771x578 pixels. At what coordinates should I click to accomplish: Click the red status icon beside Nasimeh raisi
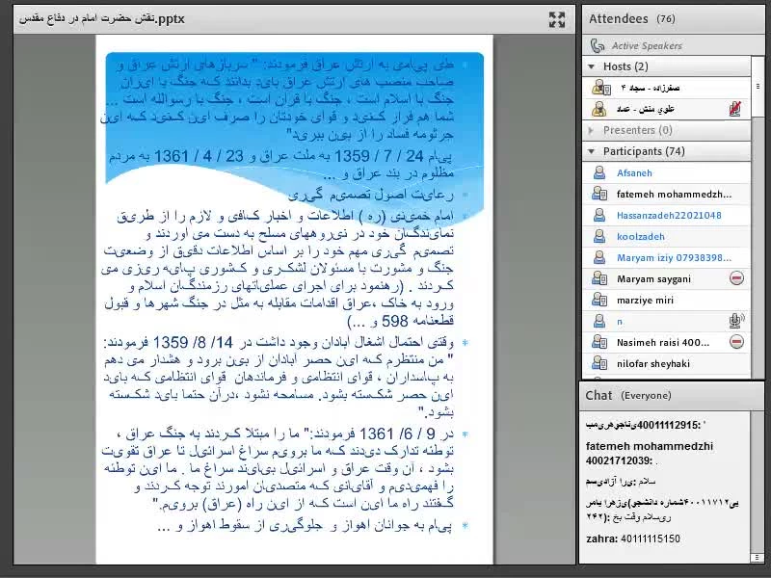(x=735, y=342)
